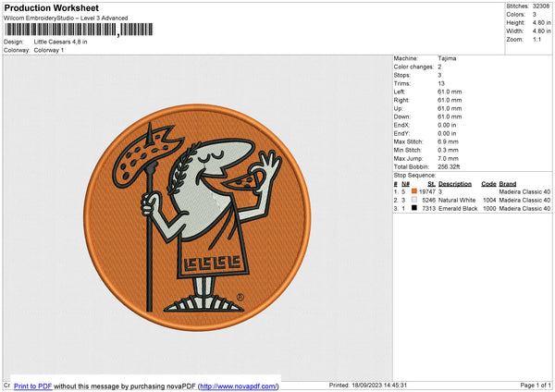The width and height of the screenshot is (555, 392).
Task: Click thread code 1000
Action: click(x=489, y=209)
